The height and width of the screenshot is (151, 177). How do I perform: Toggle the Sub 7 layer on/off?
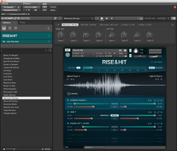click(x=68, y=112)
